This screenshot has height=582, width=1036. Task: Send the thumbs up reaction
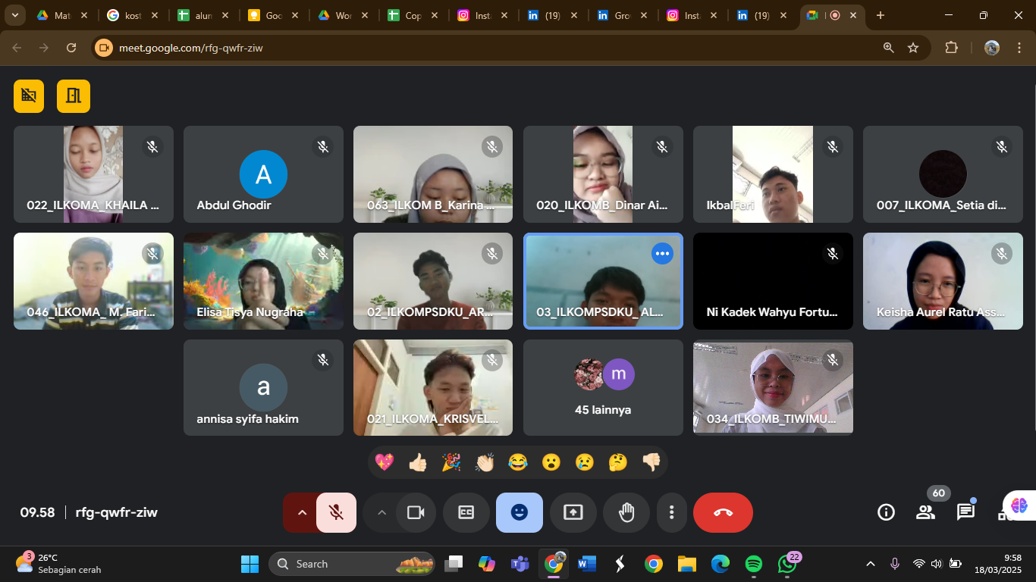[x=417, y=462]
